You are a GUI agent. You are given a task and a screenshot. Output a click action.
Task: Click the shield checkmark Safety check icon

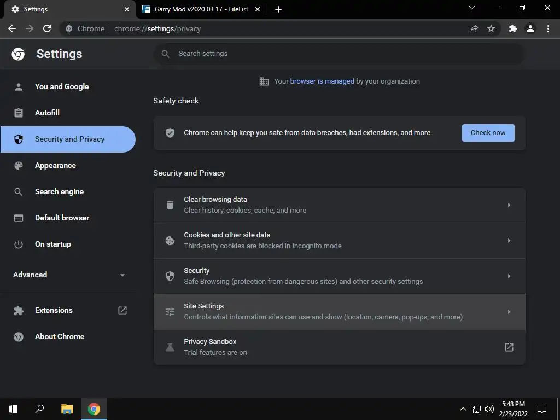click(x=170, y=133)
